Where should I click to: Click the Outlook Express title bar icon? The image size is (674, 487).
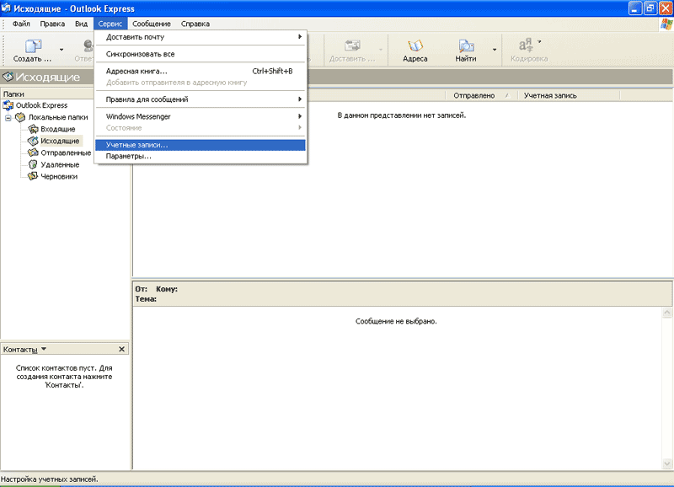6,8
